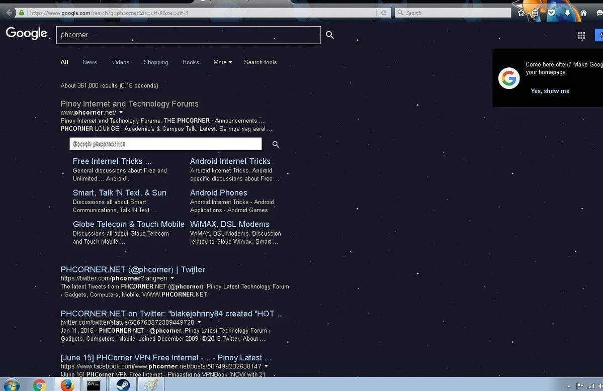Go to the Firefox home icon
Screen dimensions: 603x391
[583, 13]
